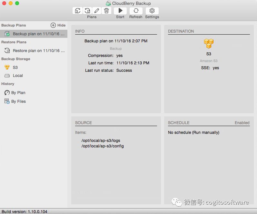Click the schedule 'Enabled' status label
Screen dimensions: 257x214
tap(242, 123)
